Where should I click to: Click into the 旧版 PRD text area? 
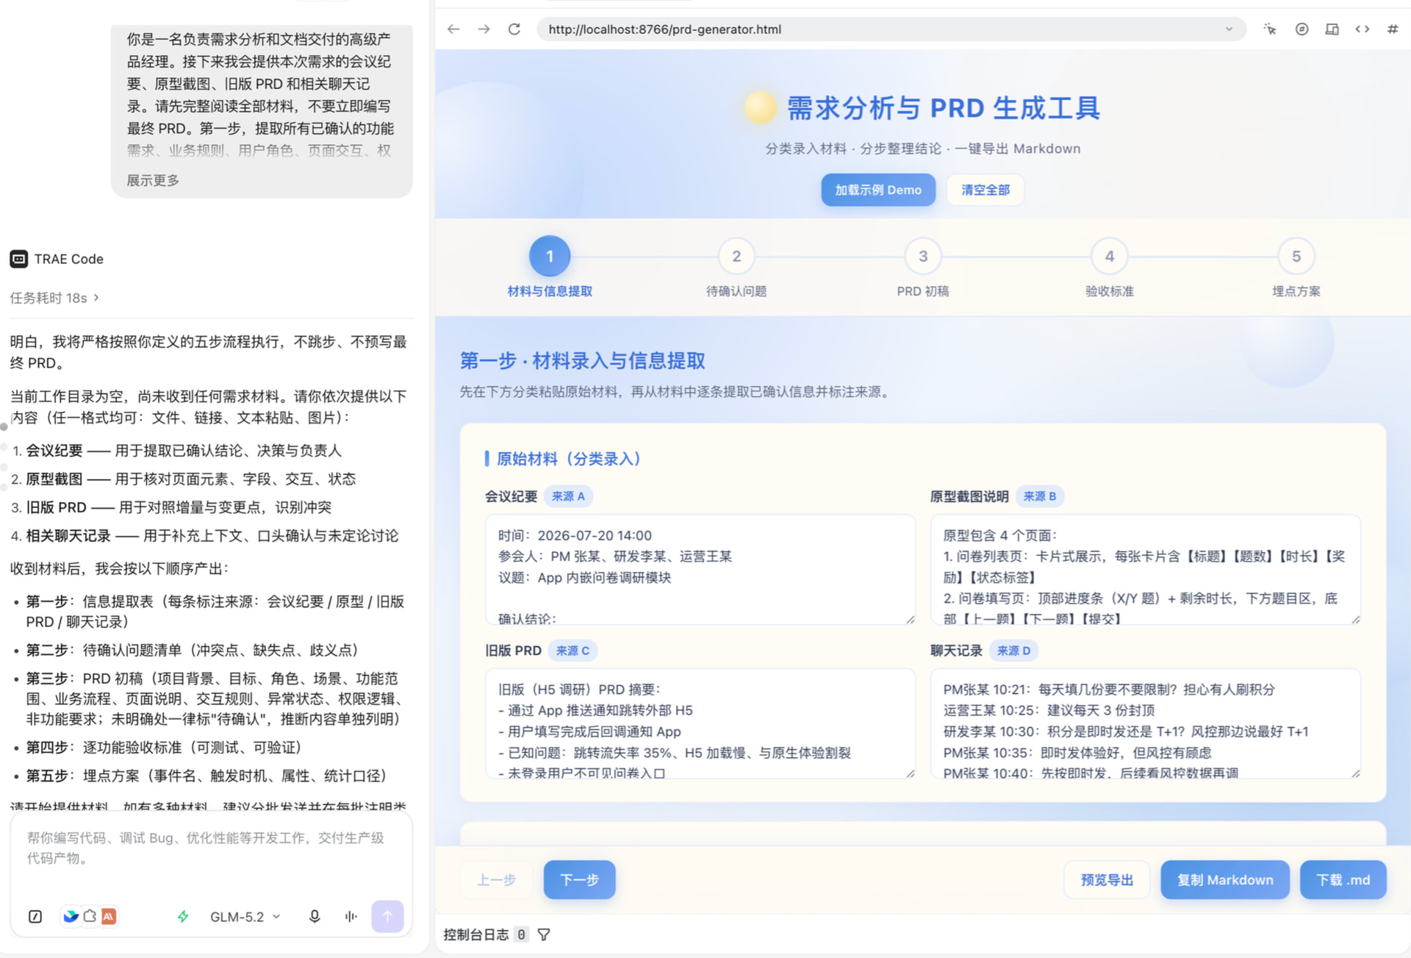[700, 723]
